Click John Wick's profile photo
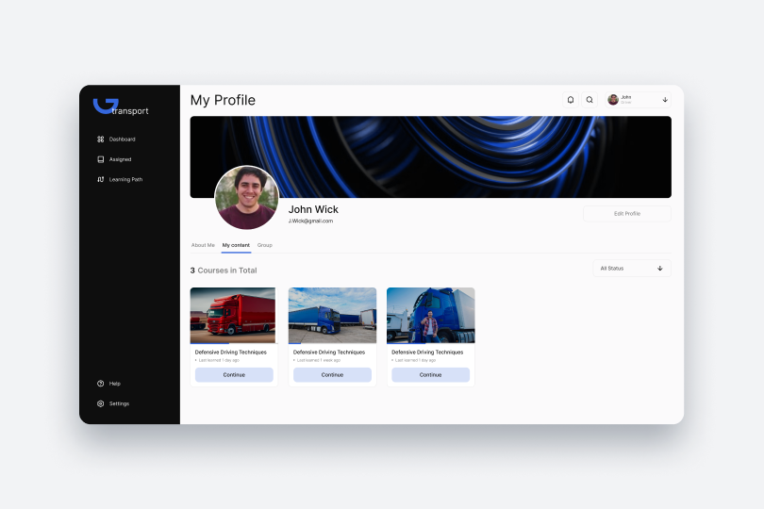The image size is (764, 509). (x=246, y=198)
